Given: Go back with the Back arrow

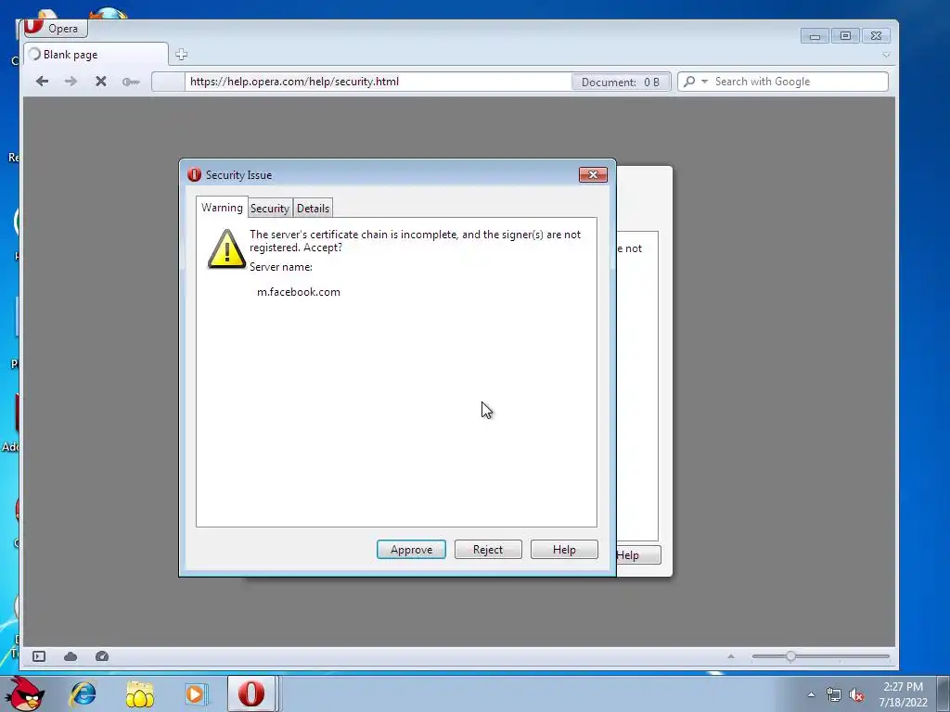Looking at the screenshot, I should point(42,82).
